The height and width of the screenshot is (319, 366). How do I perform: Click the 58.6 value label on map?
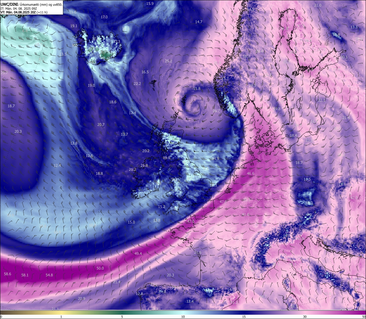(7, 274)
